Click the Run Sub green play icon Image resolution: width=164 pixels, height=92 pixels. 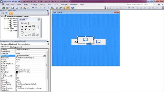[x=41, y=8]
